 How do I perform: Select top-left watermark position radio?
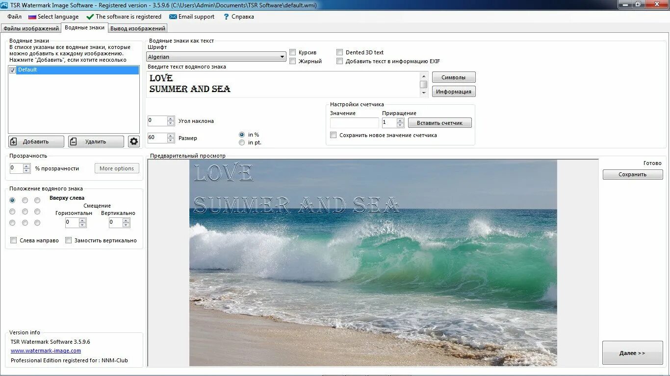coord(12,200)
